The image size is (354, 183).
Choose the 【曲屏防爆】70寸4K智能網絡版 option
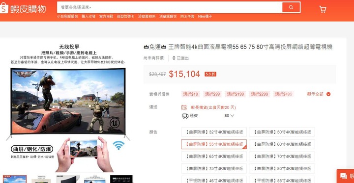click(x=282, y=157)
